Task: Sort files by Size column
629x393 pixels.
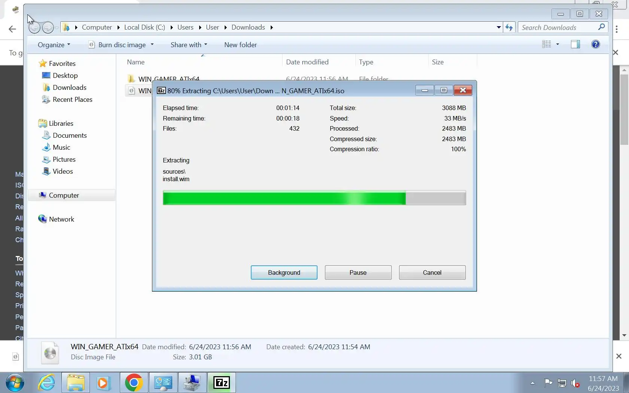Action: tap(452, 62)
